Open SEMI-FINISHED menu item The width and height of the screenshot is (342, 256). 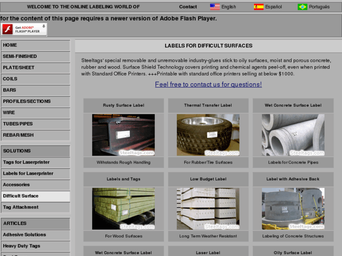pos(36,56)
